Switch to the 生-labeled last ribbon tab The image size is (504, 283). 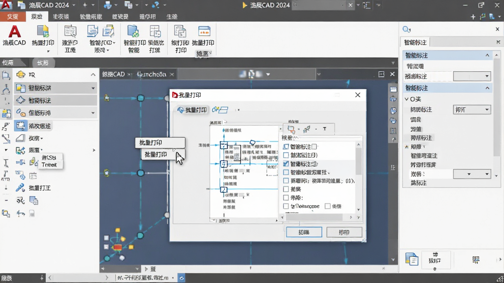coord(172,17)
